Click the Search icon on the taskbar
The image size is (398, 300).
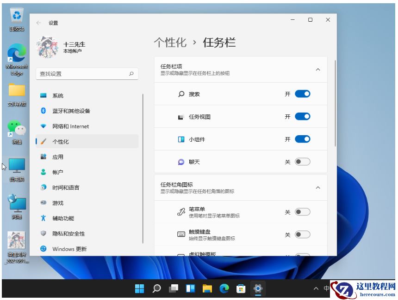click(156, 288)
